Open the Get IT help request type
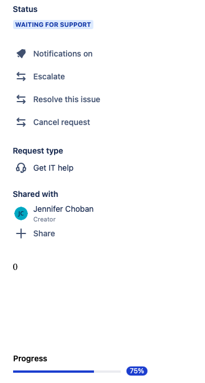 coord(54,168)
